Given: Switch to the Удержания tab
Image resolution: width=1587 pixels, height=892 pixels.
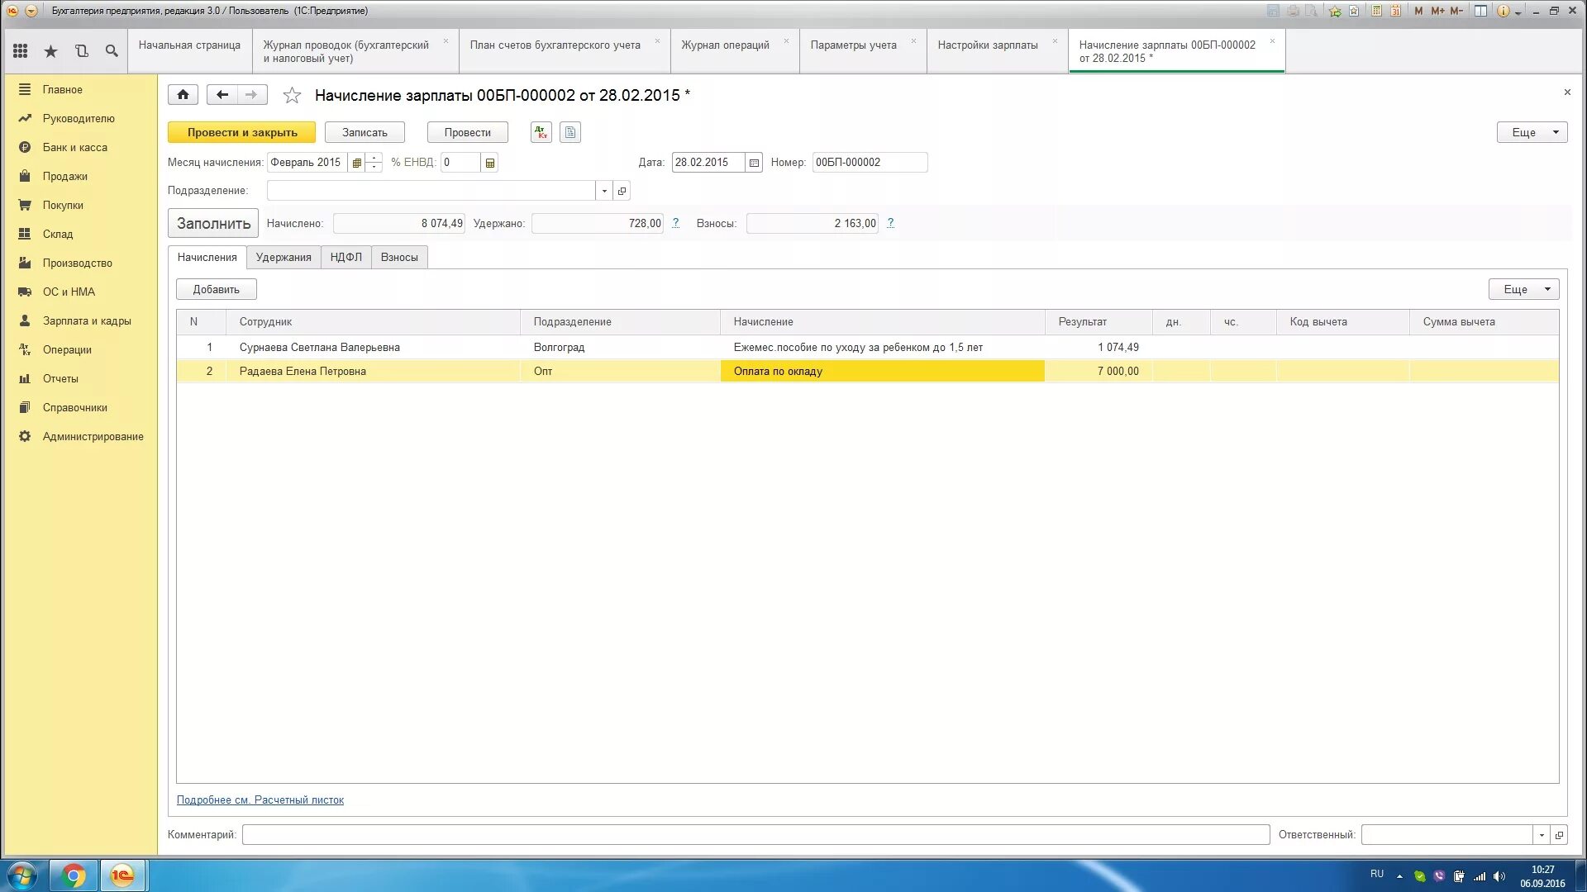Looking at the screenshot, I should [284, 258].
